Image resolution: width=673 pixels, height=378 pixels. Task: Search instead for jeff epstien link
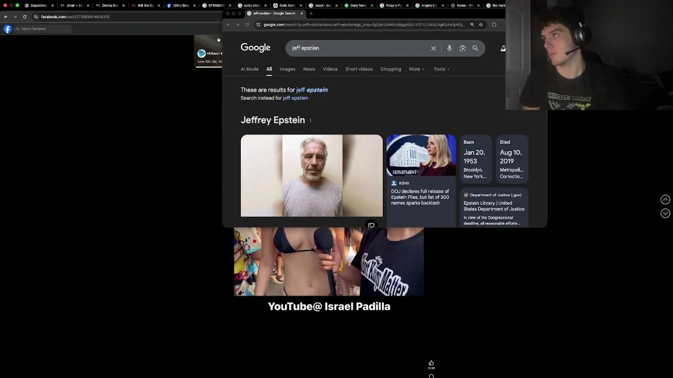(x=295, y=98)
